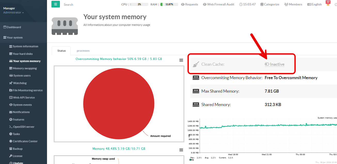Click the green hamburger menu button
The width and height of the screenshot is (337, 164).
[56, 4]
